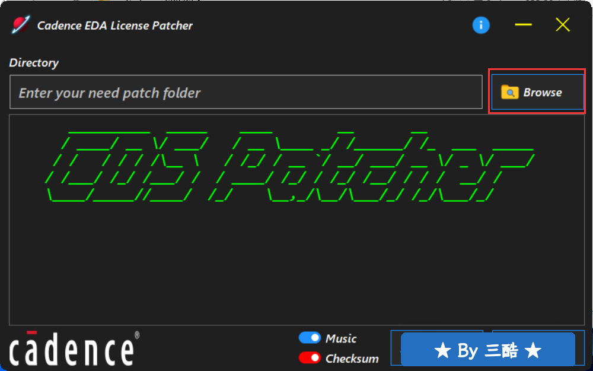Click the left star in the banner

pyautogui.click(x=442, y=351)
